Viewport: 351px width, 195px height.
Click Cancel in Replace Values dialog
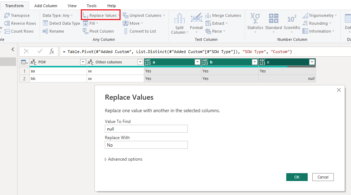(323, 177)
